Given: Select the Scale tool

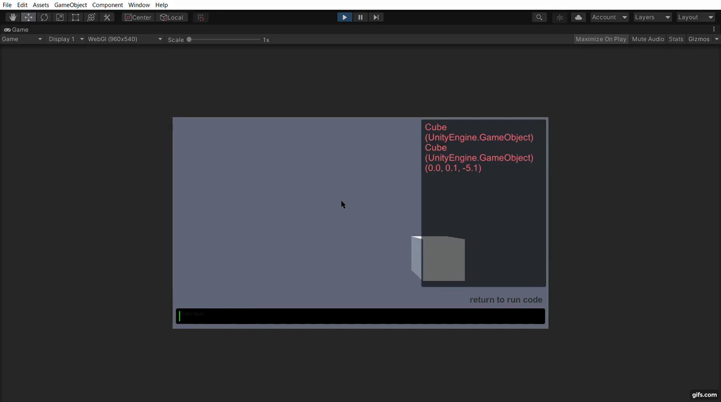Looking at the screenshot, I should [x=60, y=17].
